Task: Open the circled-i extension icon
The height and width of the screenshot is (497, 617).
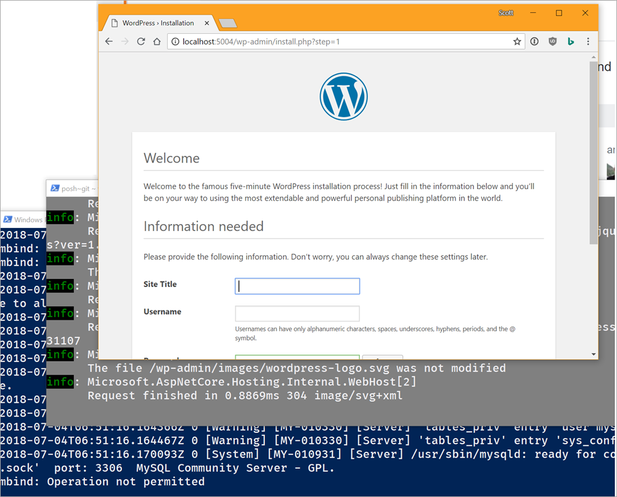Action: (534, 41)
